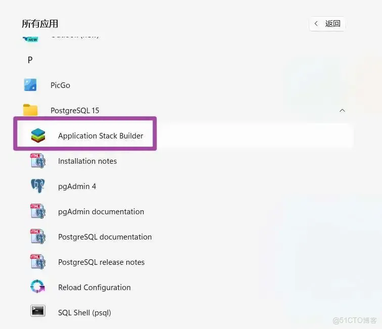The image size is (382, 329).
Task: Click the Reload Configuration circular arrow icon
Action: point(37,286)
